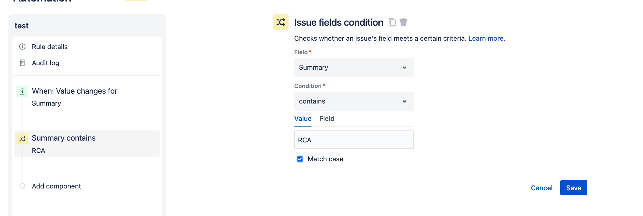
Task: Select Rule details in the sidebar
Action: tap(49, 46)
